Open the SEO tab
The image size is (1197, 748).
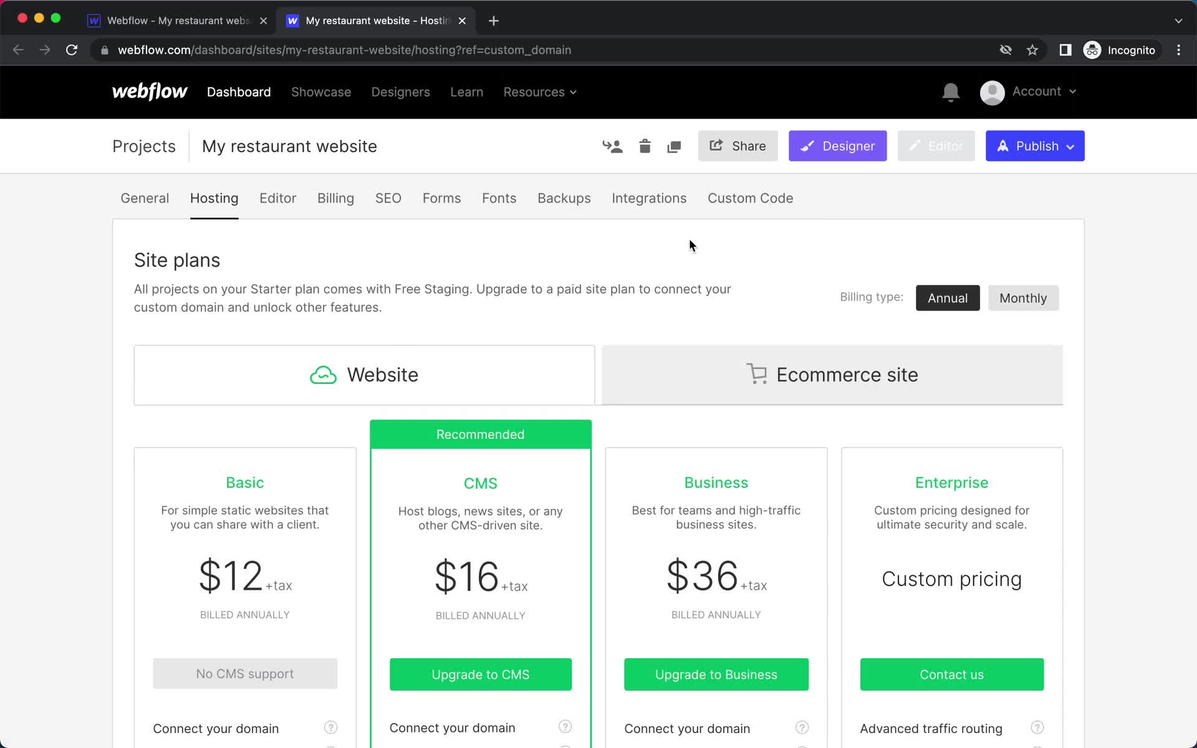click(388, 198)
